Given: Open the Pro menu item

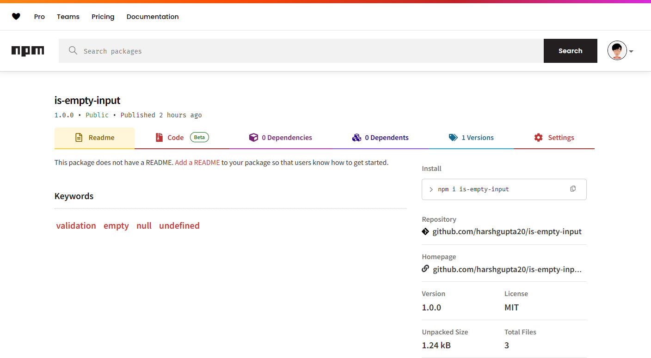Looking at the screenshot, I should pos(39,17).
